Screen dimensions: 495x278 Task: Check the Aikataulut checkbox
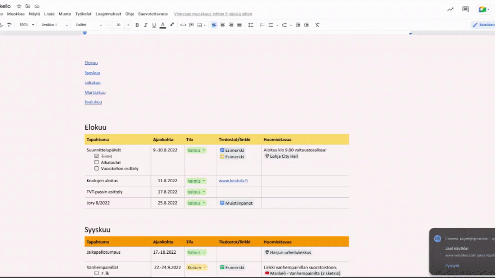tap(97, 163)
